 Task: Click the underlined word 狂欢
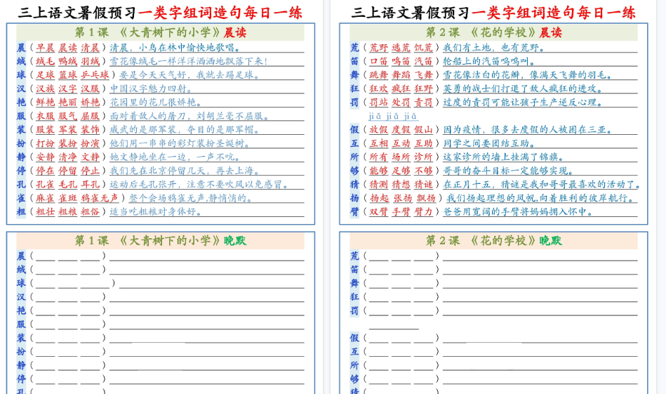click(x=378, y=88)
